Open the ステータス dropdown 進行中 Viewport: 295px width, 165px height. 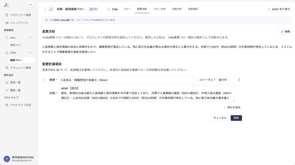point(225,80)
